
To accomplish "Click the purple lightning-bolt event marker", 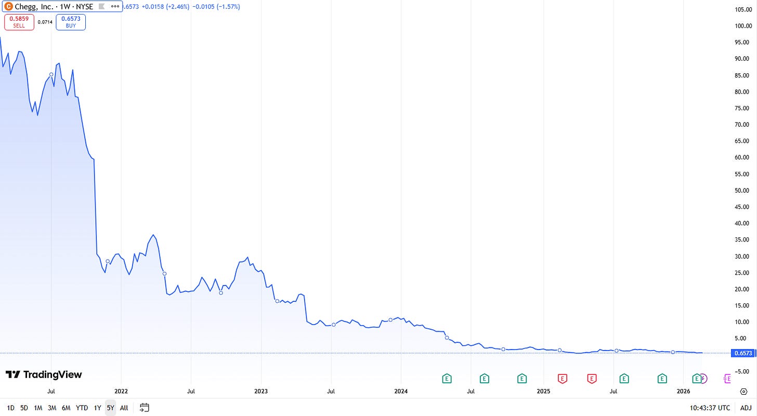I will click(703, 379).
